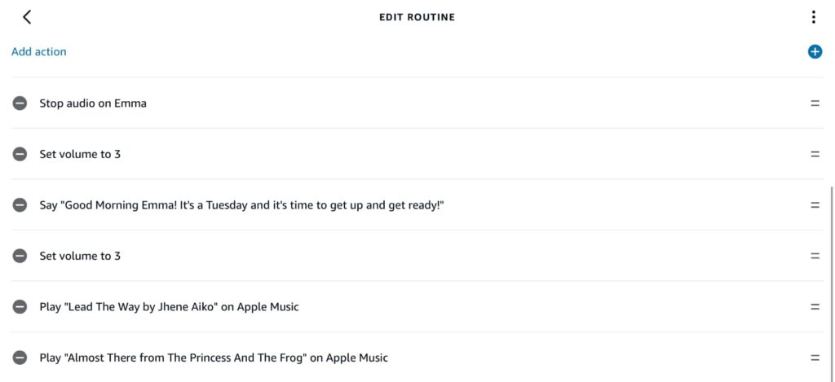Open the "Stop audio on Emma" action
The height and width of the screenshot is (382, 835).
pos(93,103)
